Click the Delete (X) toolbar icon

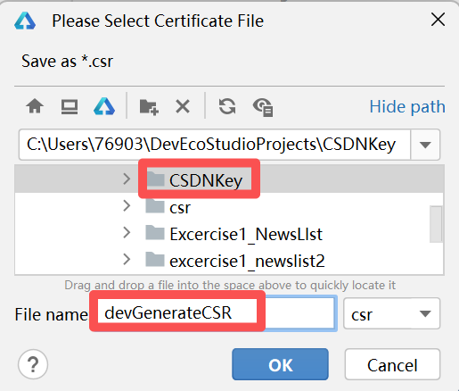(x=183, y=106)
